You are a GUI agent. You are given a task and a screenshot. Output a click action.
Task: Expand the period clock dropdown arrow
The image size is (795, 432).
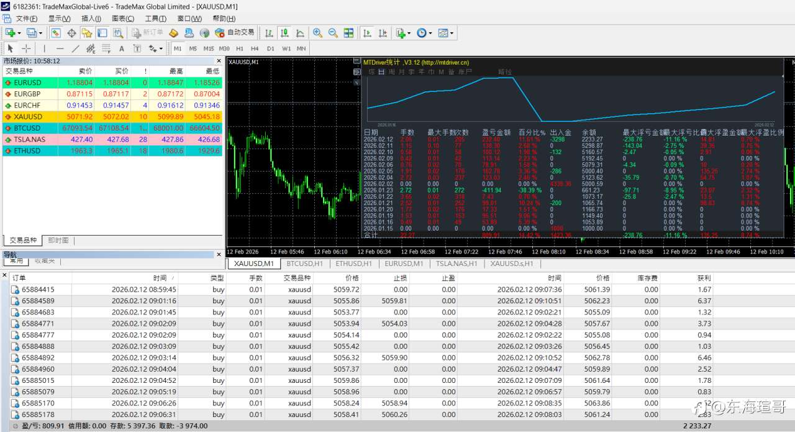point(430,33)
